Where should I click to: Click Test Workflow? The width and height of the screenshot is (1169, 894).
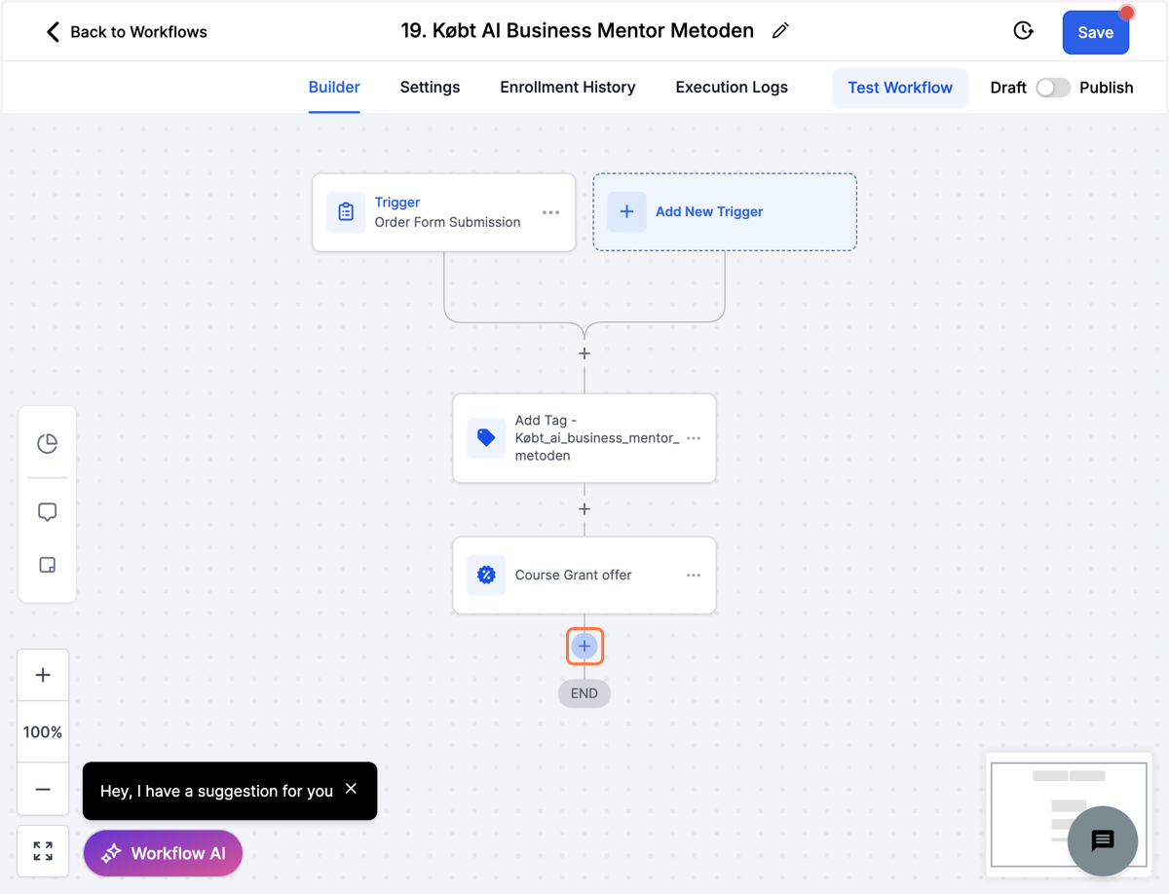point(900,88)
